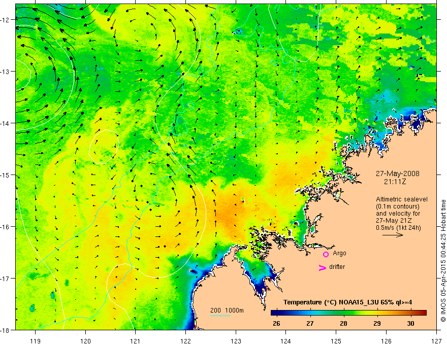Image resolution: width=447 pixels, height=345 pixels.
Task: Click the 'drifter' legend label
Action: [337, 267]
